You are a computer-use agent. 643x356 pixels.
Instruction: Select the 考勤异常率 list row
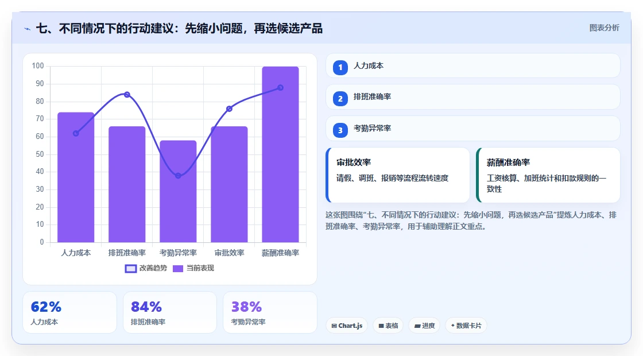click(x=472, y=129)
